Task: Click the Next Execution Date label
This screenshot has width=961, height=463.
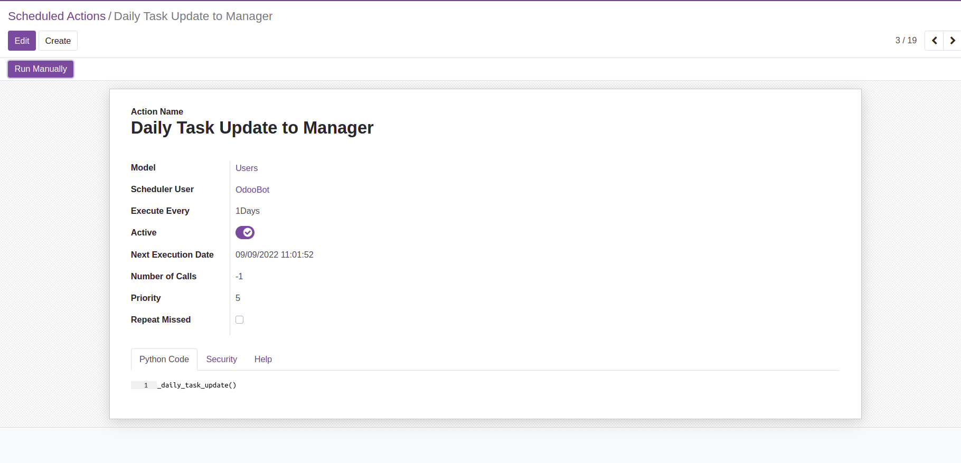Action: click(x=172, y=254)
